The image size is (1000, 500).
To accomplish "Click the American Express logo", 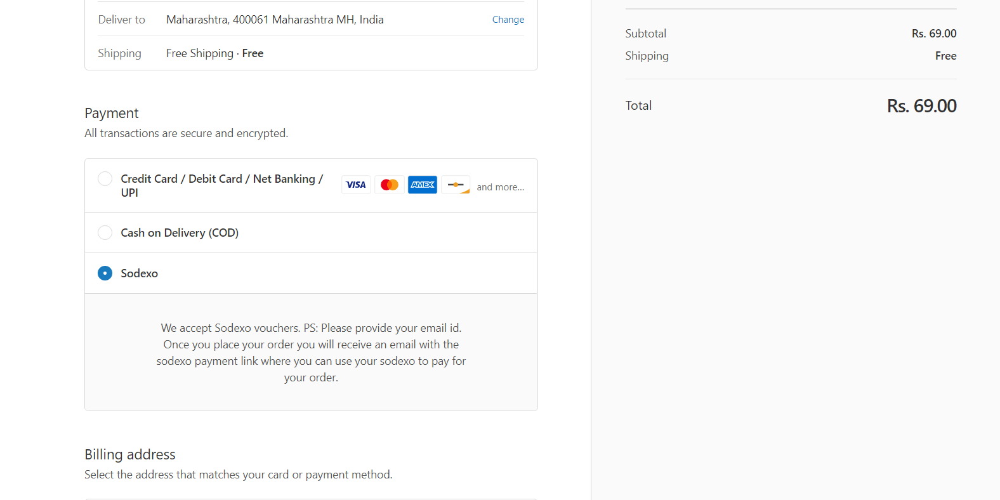I will click(x=422, y=185).
